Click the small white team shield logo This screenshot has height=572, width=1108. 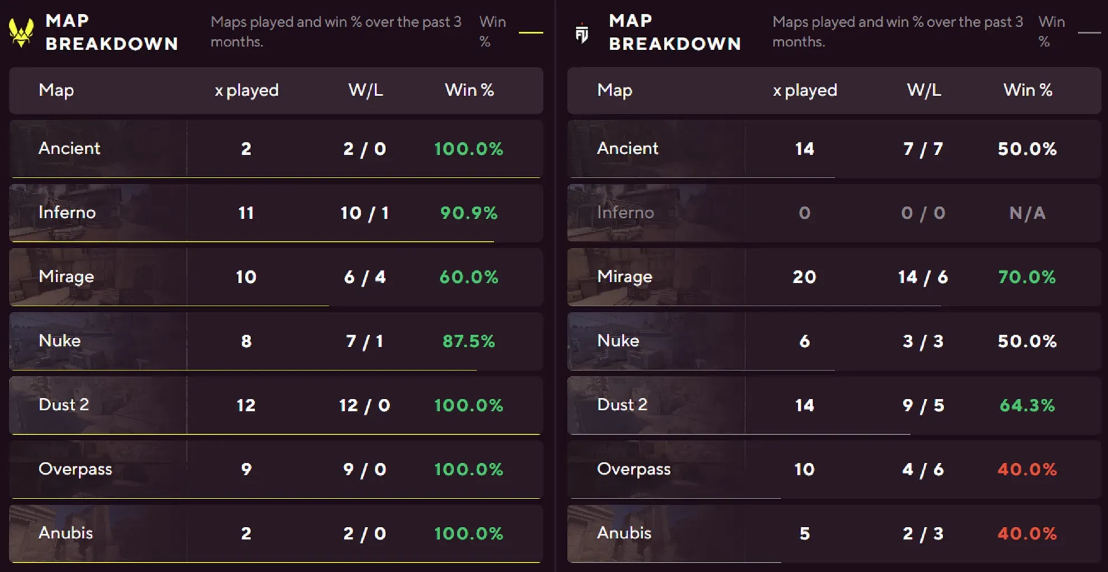(x=582, y=34)
